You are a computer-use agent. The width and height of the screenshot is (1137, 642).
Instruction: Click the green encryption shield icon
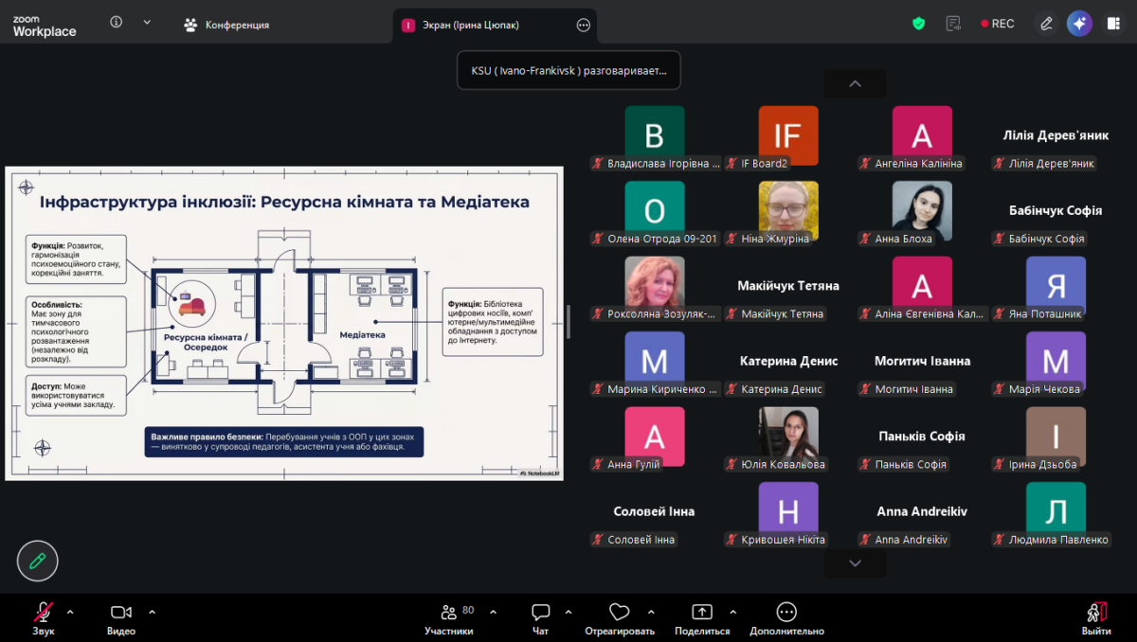918,24
